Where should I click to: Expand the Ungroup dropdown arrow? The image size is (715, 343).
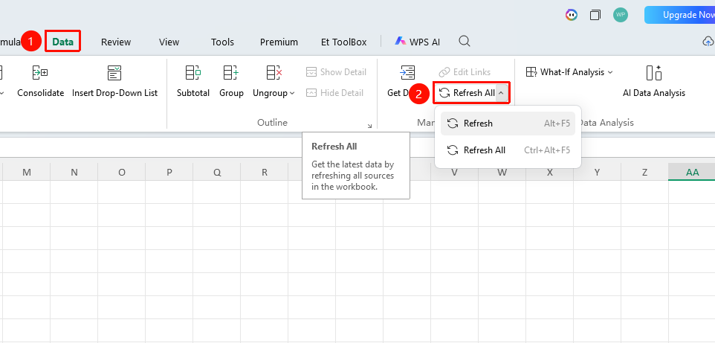tap(292, 93)
